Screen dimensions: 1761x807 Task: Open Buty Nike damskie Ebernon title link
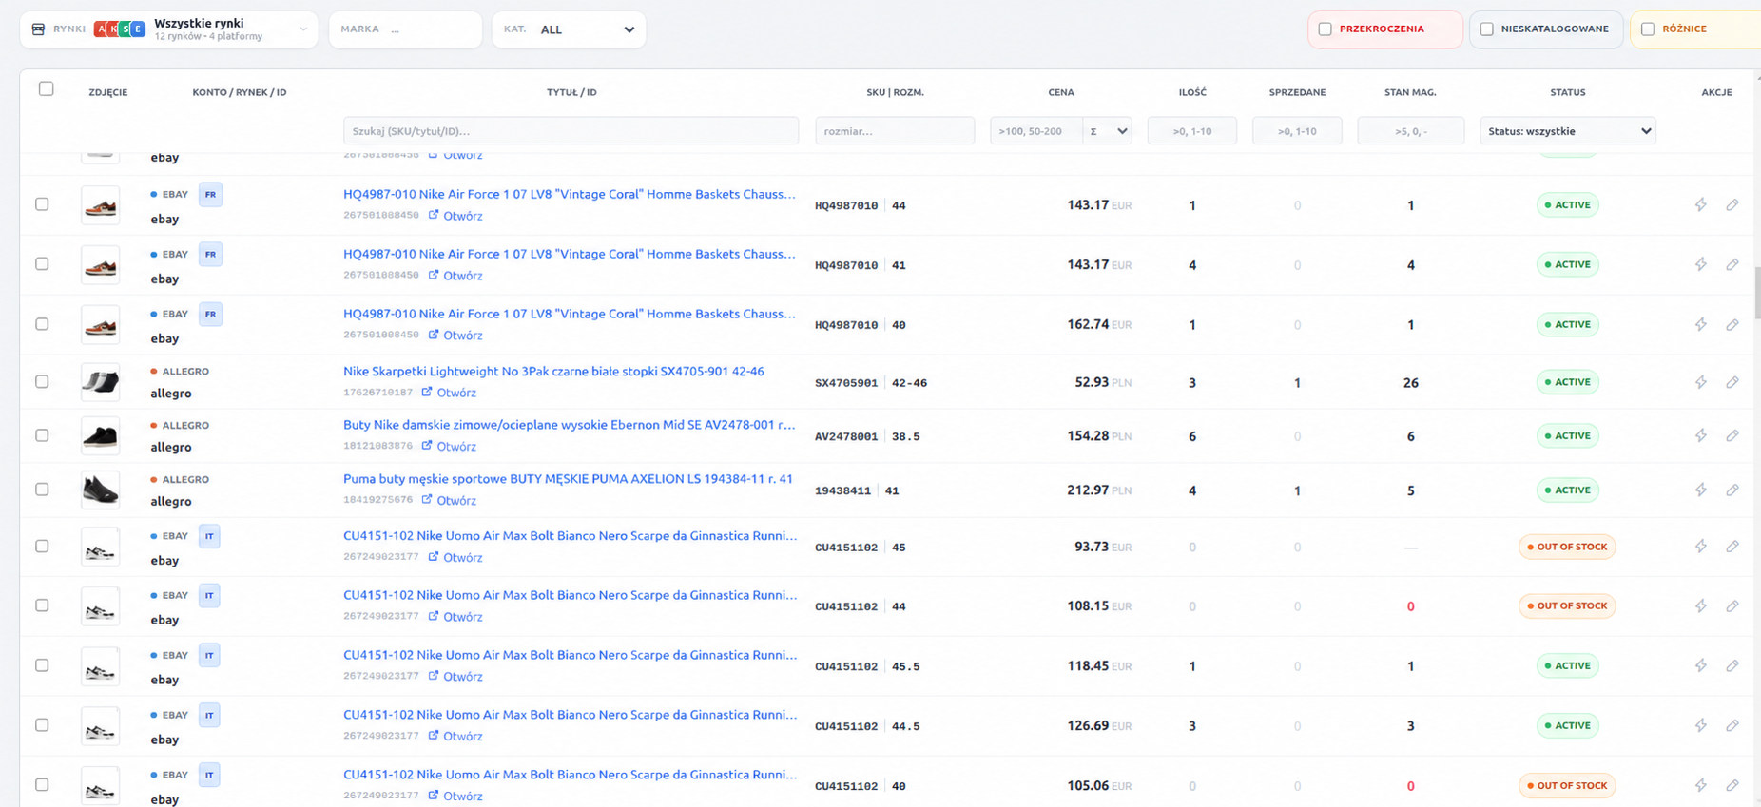pos(569,425)
